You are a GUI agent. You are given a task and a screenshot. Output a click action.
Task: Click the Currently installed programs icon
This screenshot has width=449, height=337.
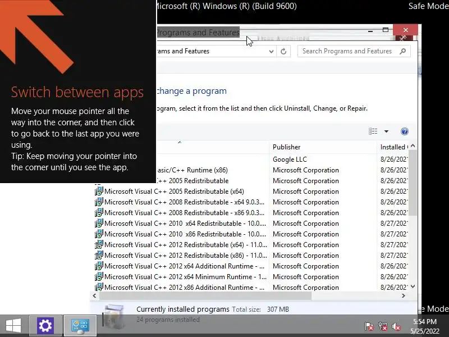[x=114, y=317]
